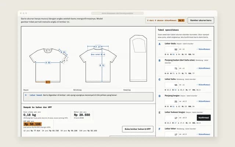Click Konfirmasi for Lebar bukaan lengan
235x147 pixels.
point(204,118)
